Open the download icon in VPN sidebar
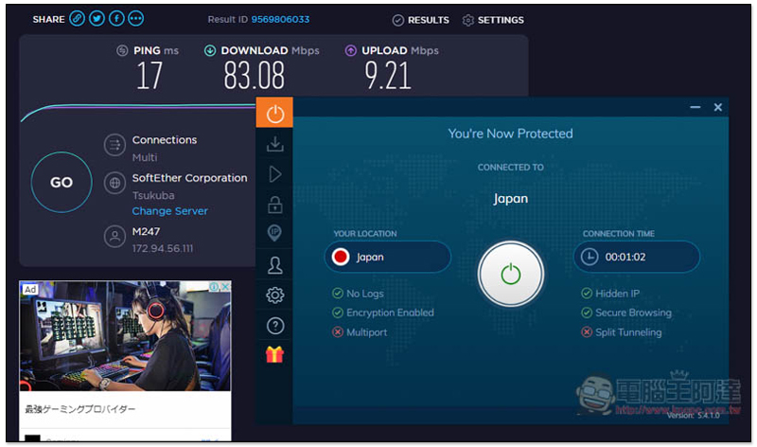Screen dimensions: 757x447 pyautogui.click(x=274, y=144)
